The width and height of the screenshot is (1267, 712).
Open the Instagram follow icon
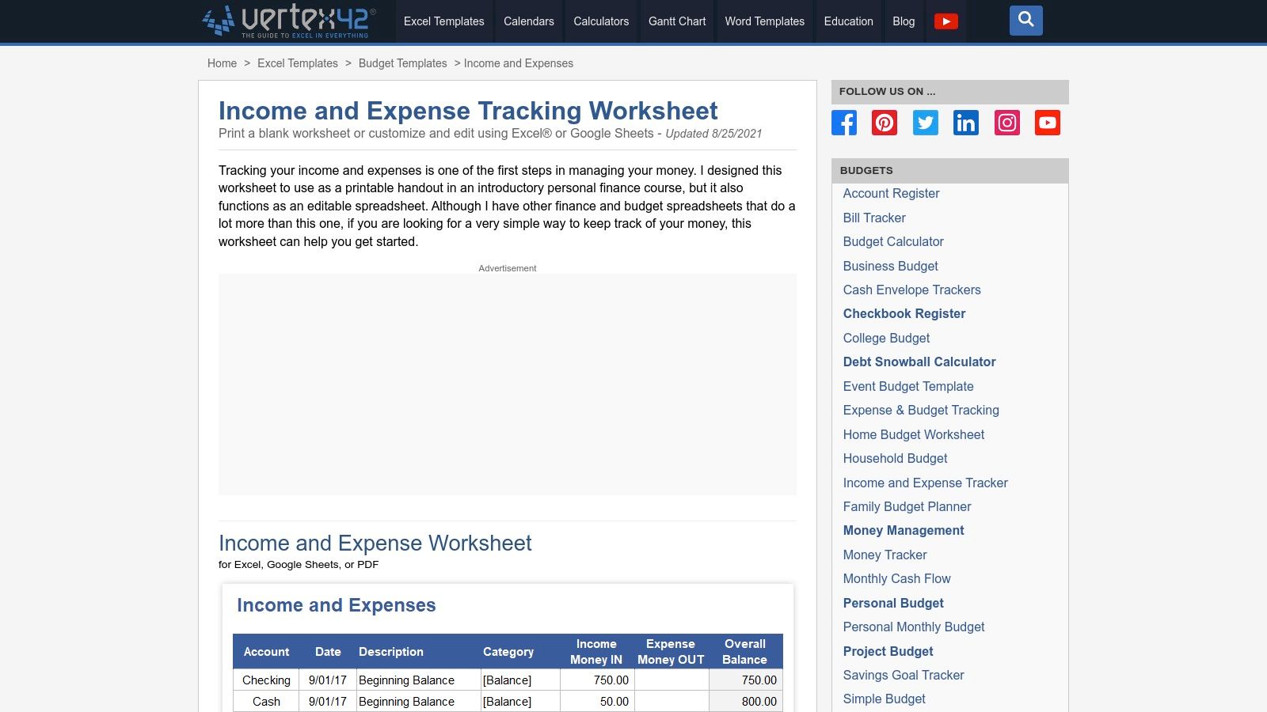[1006, 123]
